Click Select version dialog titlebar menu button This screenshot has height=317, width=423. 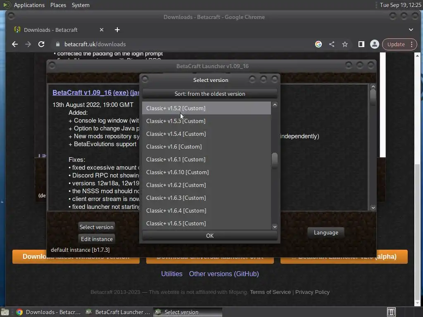pyautogui.click(x=145, y=79)
